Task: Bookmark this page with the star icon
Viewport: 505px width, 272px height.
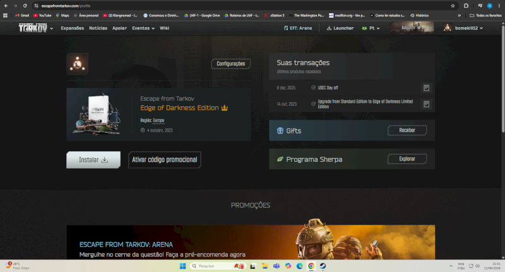Action: [453, 6]
